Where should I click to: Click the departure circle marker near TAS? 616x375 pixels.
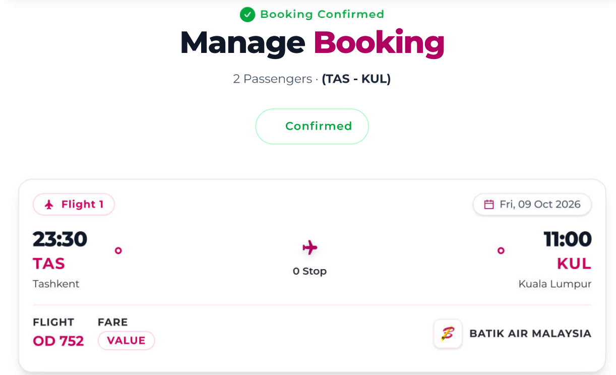118,251
